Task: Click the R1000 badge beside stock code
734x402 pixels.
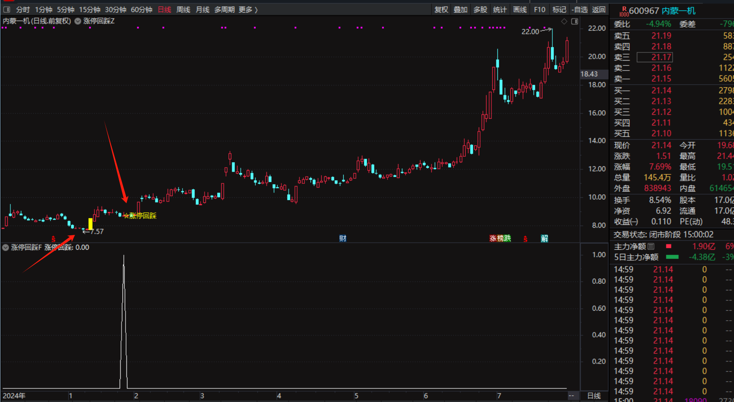Action: (x=623, y=11)
